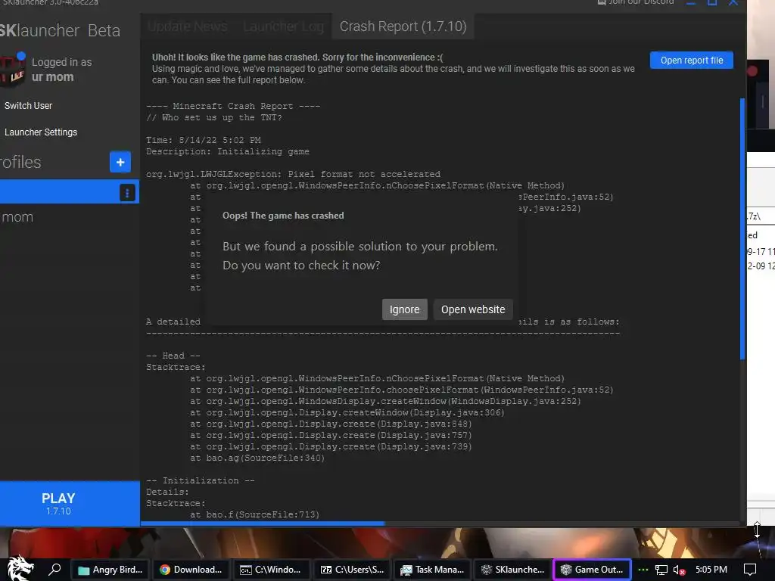Click the user avatar in sidebar
Screen dimensions: 775x581
(x=12, y=70)
